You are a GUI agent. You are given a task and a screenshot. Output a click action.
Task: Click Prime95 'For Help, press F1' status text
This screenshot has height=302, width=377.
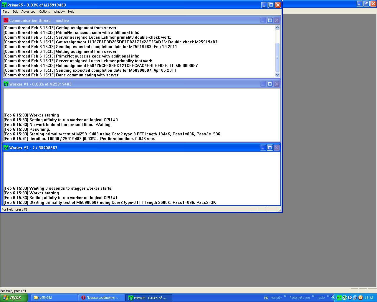(x=14, y=209)
